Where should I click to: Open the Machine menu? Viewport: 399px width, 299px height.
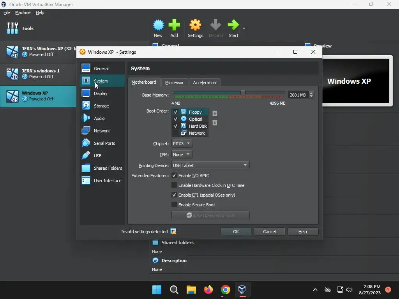click(x=23, y=12)
